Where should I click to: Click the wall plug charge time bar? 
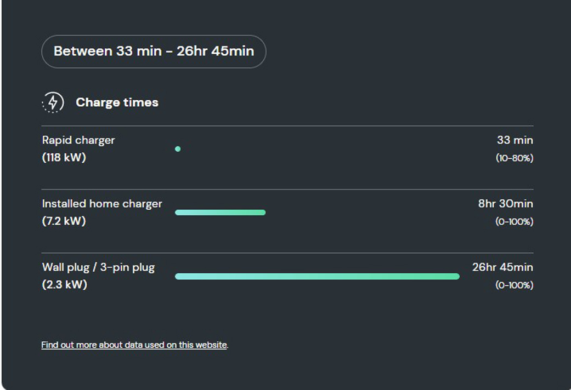point(317,277)
